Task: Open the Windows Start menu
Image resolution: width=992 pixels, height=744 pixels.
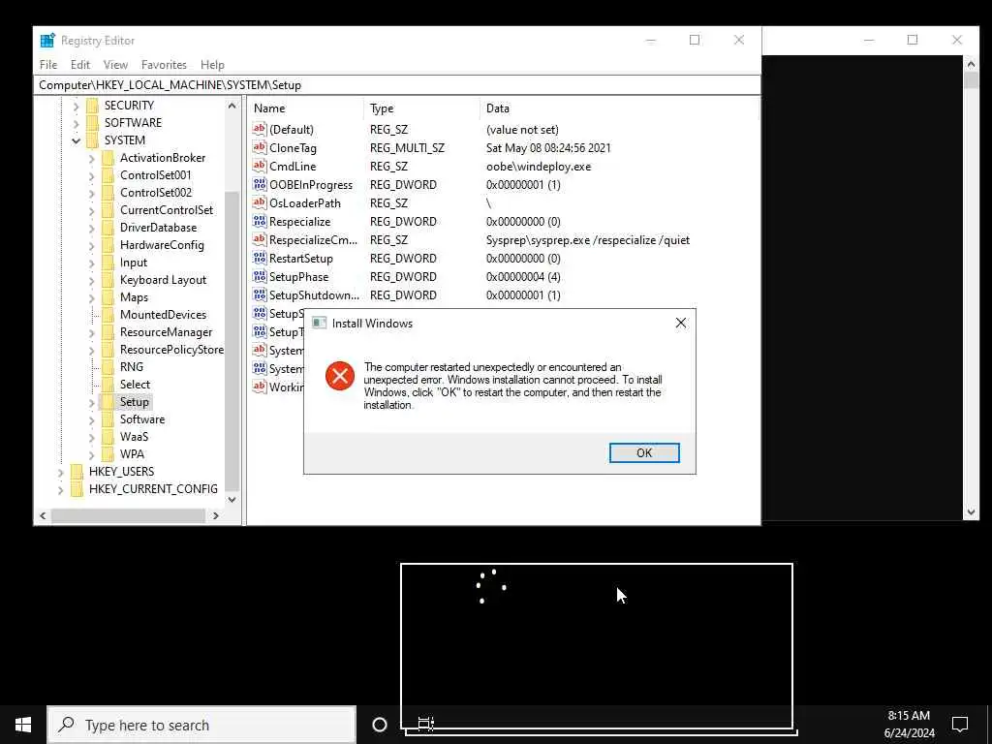Action: click(x=23, y=725)
